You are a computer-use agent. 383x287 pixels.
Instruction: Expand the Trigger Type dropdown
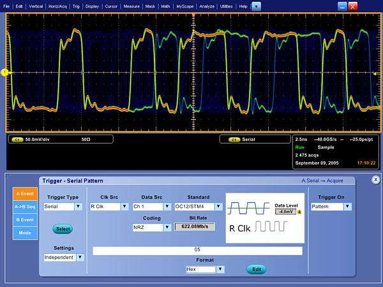[79, 207]
